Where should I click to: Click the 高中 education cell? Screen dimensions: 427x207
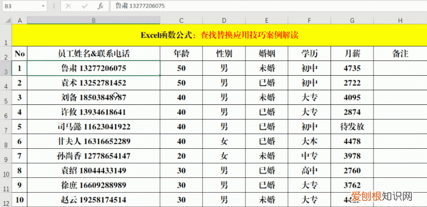pos(309,171)
